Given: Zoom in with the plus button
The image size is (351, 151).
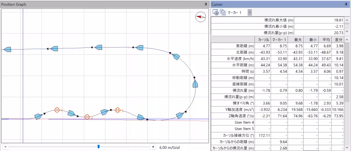Looking at the screenshot, I should [153, 147].
